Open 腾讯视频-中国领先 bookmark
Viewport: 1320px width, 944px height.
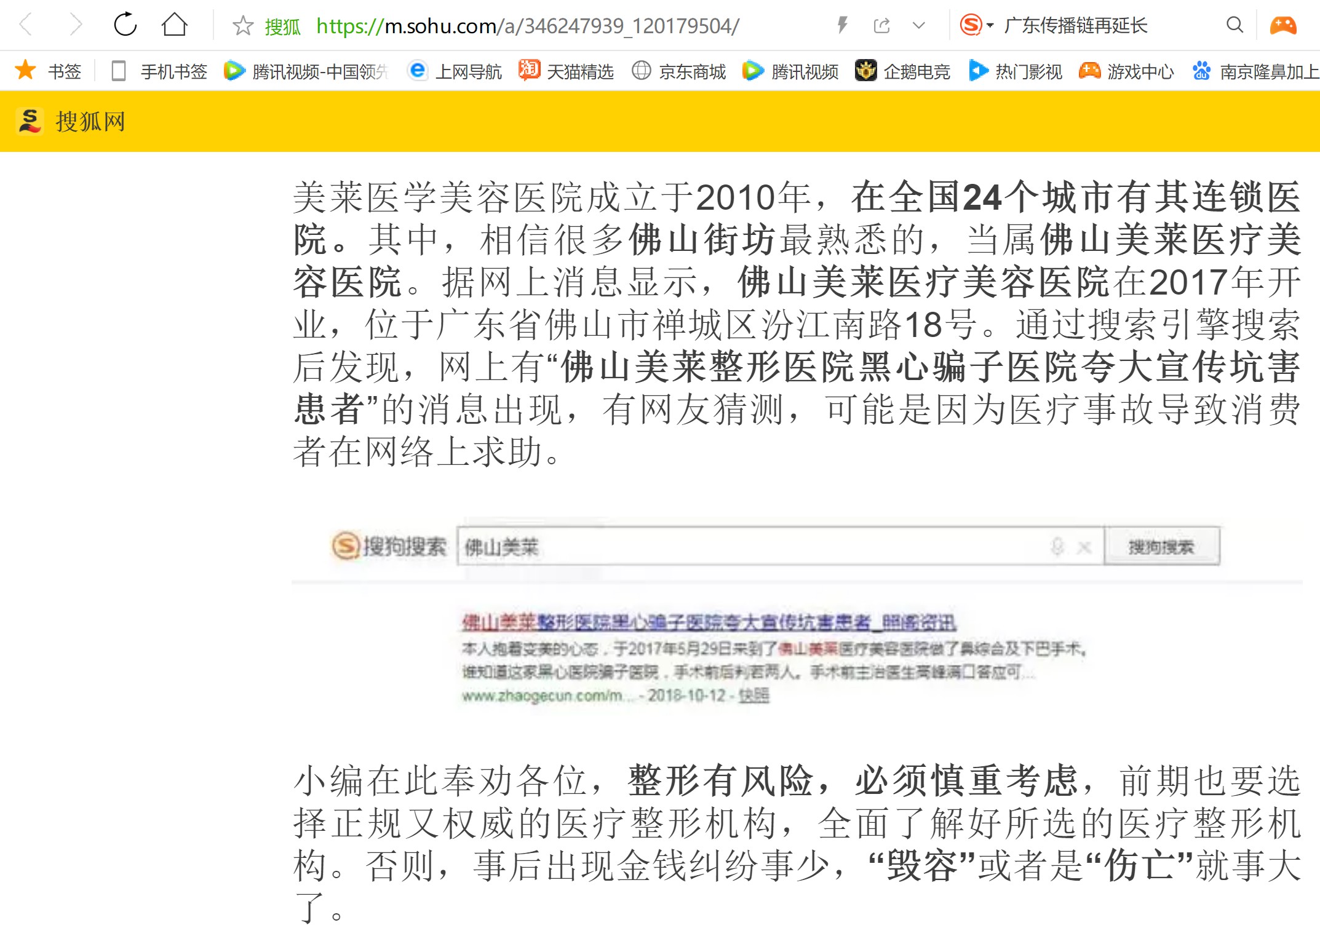tap(306, 71)
